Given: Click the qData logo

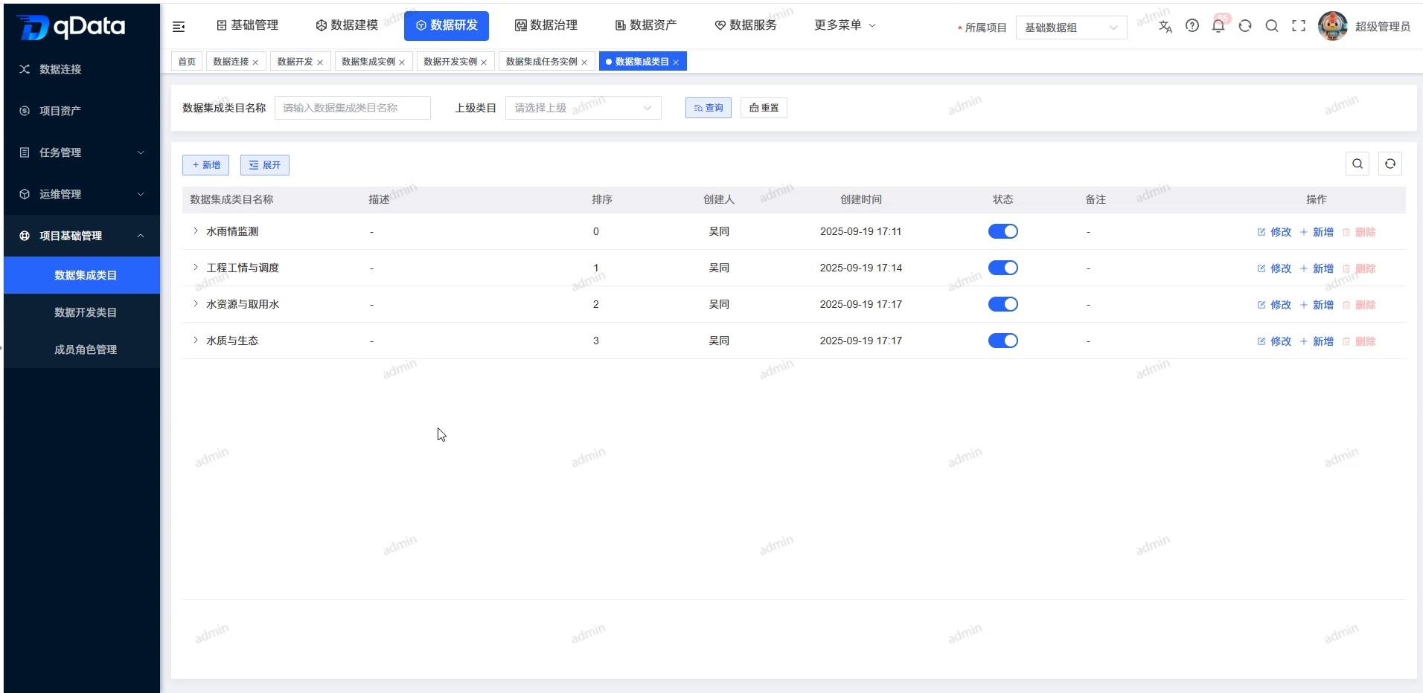Looking at the screenshot, I should tap(71, 27).
